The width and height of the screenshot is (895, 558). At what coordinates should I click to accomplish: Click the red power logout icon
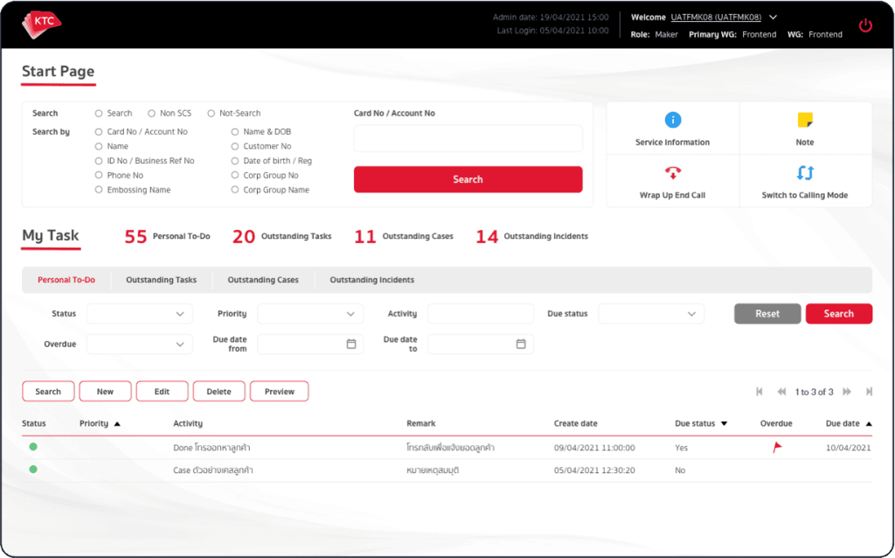tap(865, 25)
